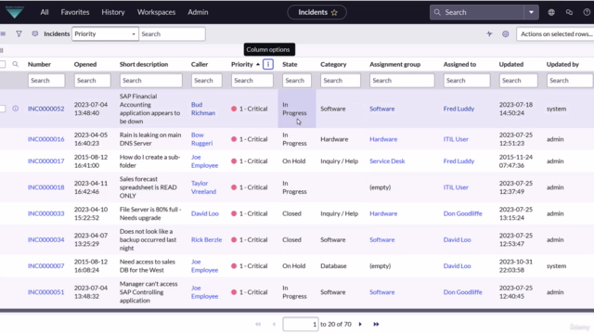The width and height of the screenshot is (594, 334).
Task: Click the Category column search field
Action: point(341,81)
